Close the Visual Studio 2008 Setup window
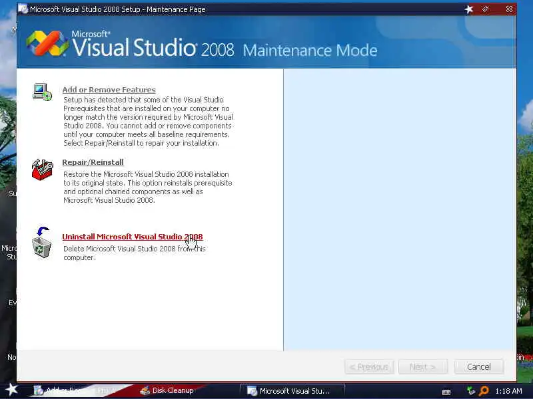The width and height of the screenshot is (533, 399). point(509,9)
